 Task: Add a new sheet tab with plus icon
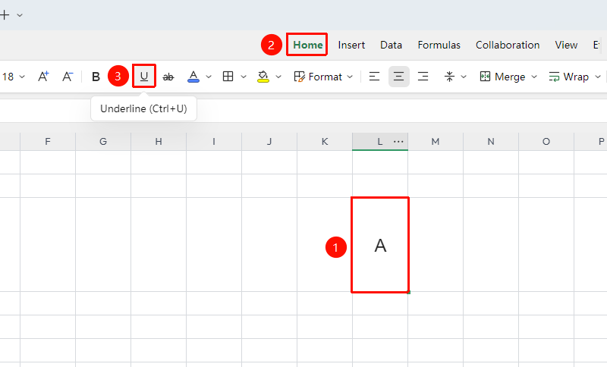point(5,15)
